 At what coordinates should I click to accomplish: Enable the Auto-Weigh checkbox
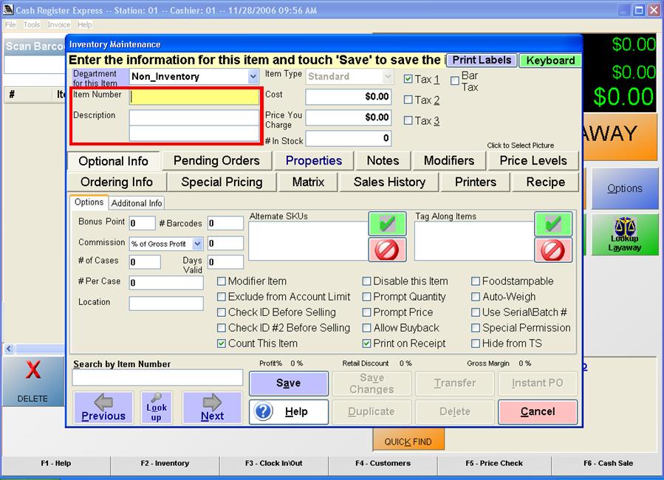tap(476, 297)
